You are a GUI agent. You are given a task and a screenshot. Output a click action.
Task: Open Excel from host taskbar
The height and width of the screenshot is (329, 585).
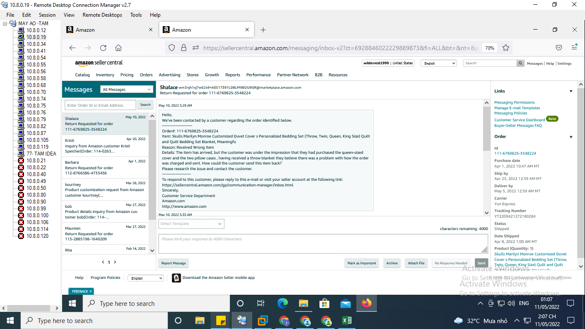tap(347, 320)
